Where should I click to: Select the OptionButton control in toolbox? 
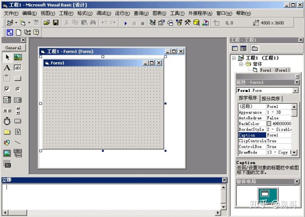pyautogui.click(x=18, y=89)
